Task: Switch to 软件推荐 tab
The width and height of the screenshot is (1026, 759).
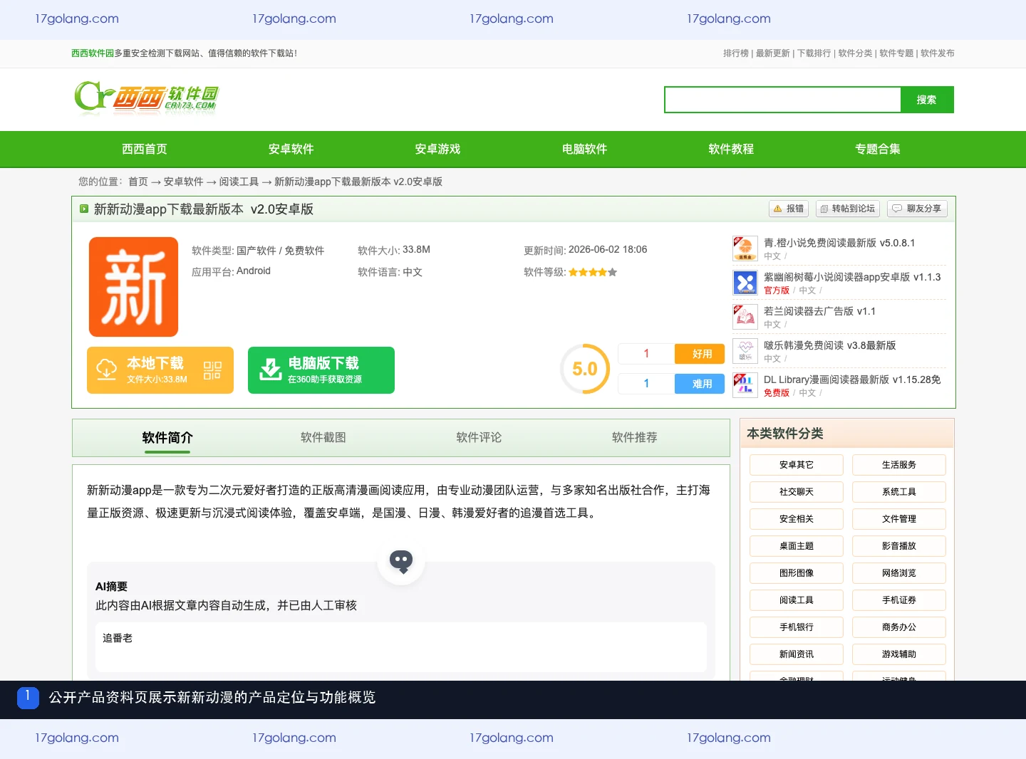Action: click(x=635, y=438)
